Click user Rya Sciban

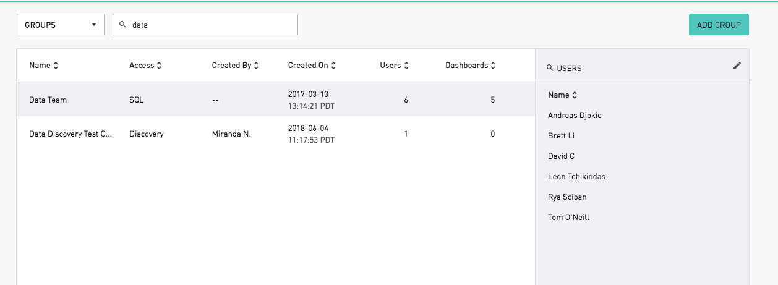(567, 197)
